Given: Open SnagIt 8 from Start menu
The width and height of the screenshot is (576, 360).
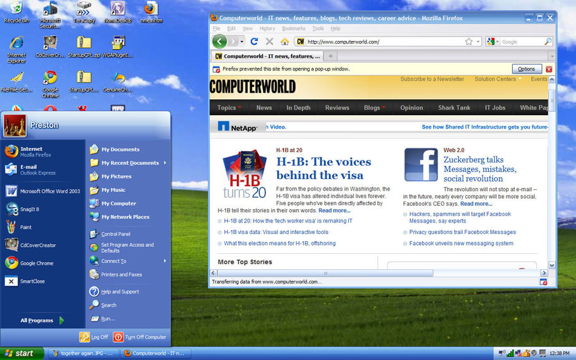Looking at the screenshot, I should [x=29, y=209].
